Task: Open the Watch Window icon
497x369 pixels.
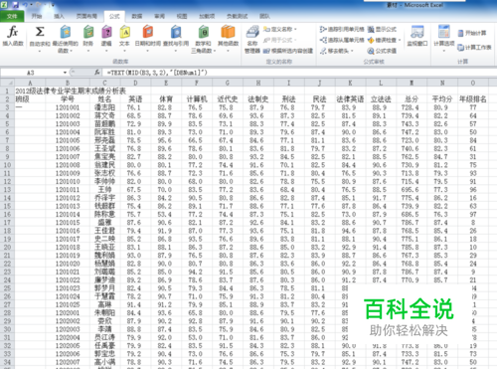Action: click(417, 32)
